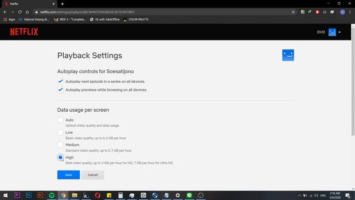This screenshot has width=355, height=200.
Task: Click the ENG language indicator
Action: click(323, 195)
